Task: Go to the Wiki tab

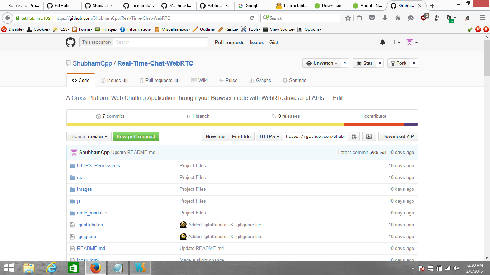Action: click(199, 80)
